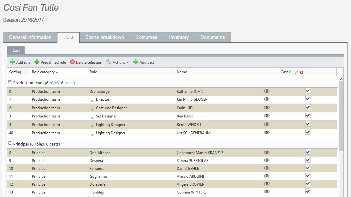The height and width of the screenshot is (197, 351).
Task: Click the Predefined role plus icon
Action: [x=37, y=62]
